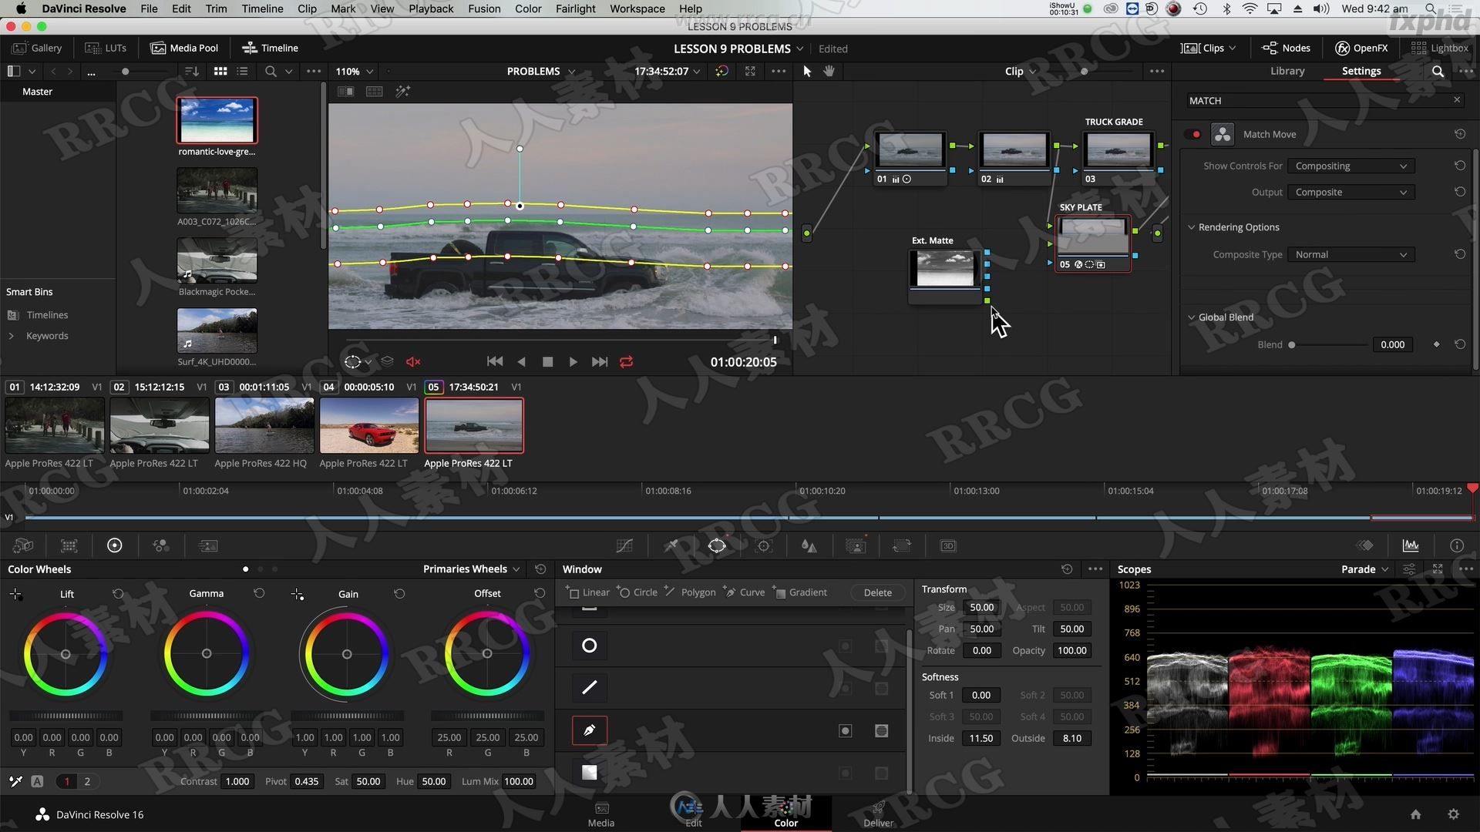Image resolution: width=1480 pixels, height=832 pixels.
Task: Open the OpenFX panel
Action: click(1361, 48)
